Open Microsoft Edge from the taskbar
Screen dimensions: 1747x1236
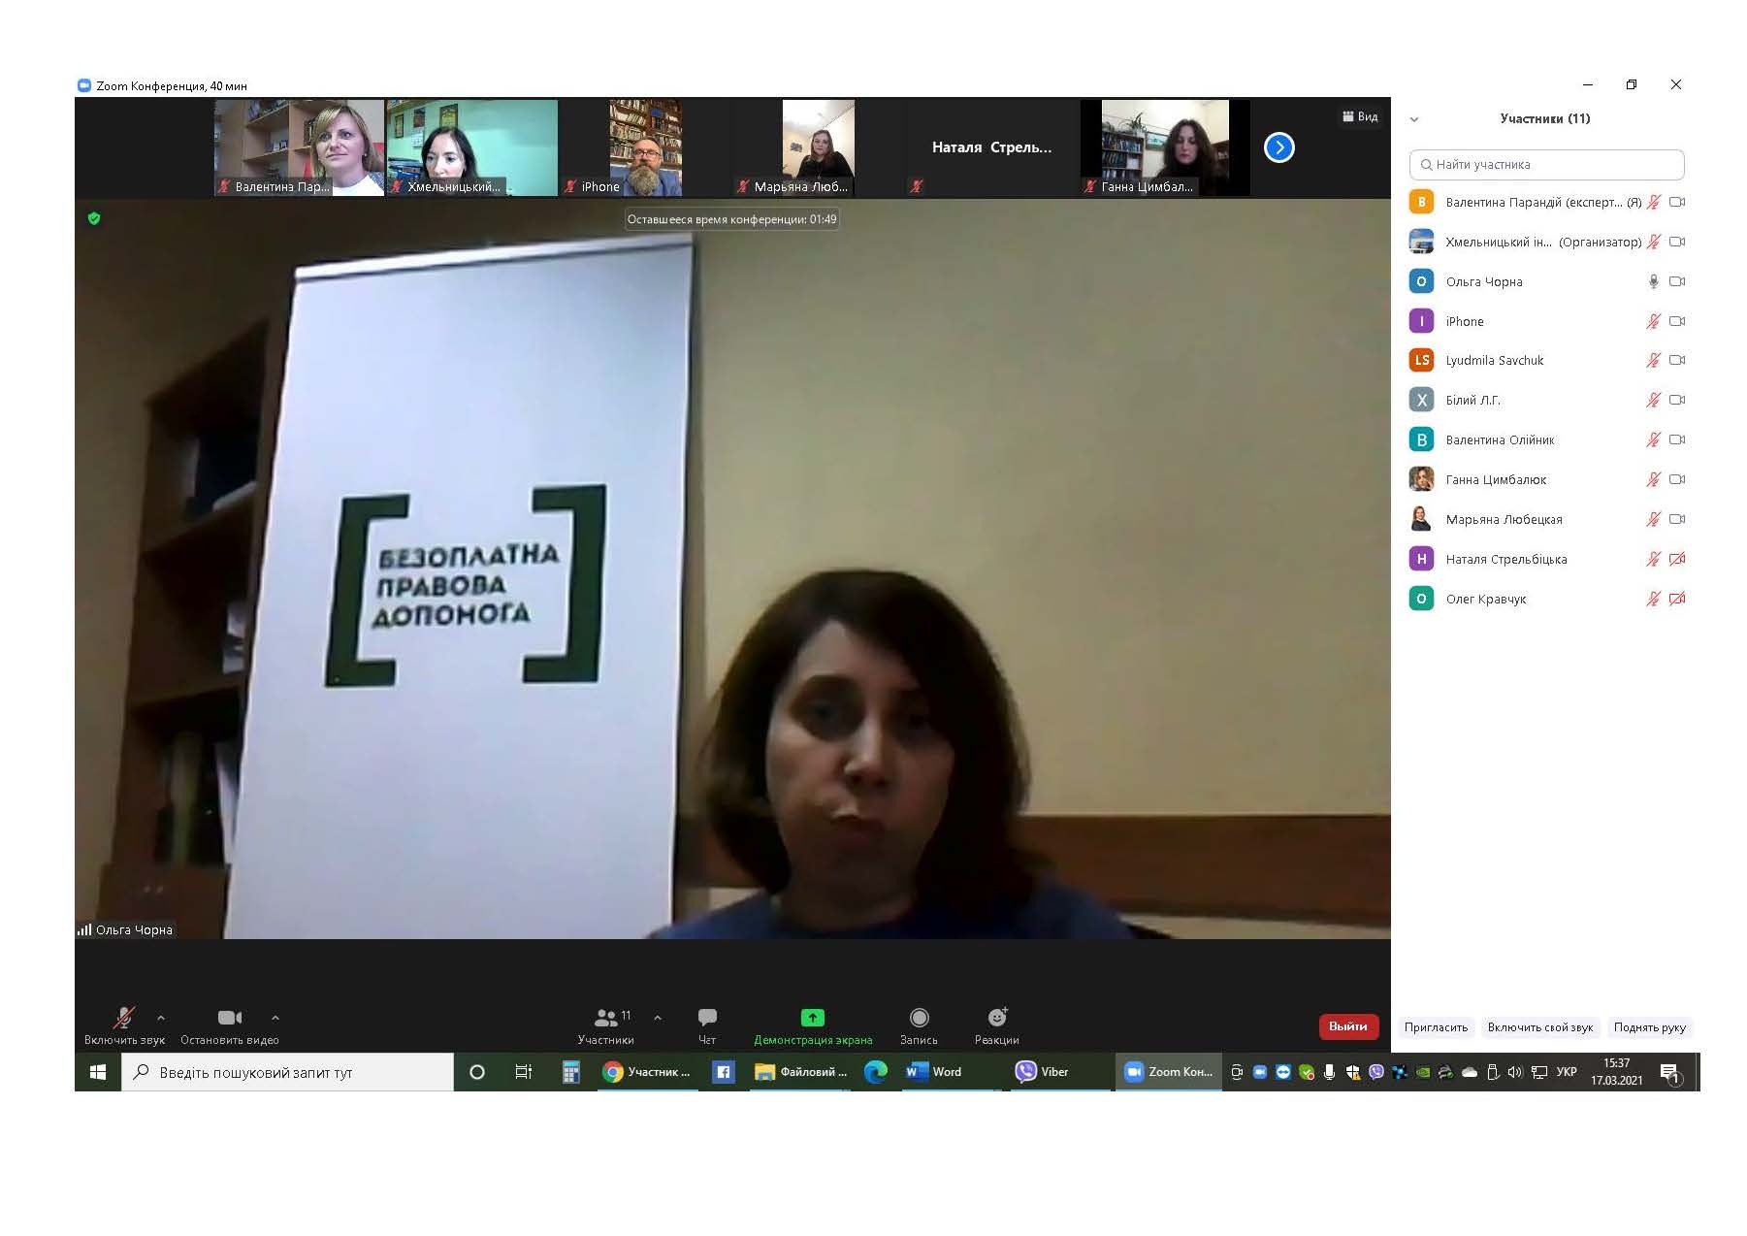coord(876,1072)
